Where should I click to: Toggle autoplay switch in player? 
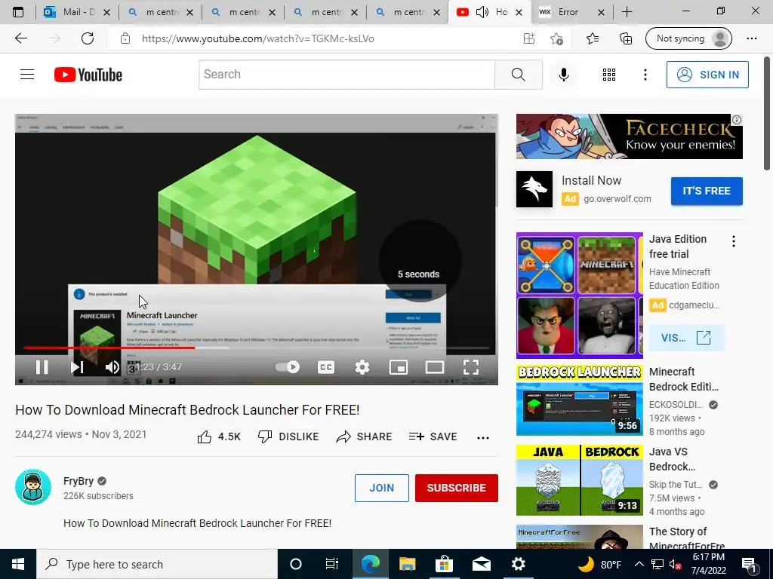tap(288, 367)
